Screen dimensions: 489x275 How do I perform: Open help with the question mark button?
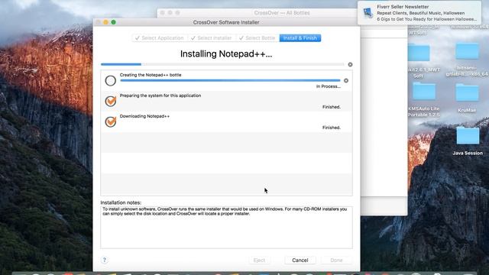[105, 260]
